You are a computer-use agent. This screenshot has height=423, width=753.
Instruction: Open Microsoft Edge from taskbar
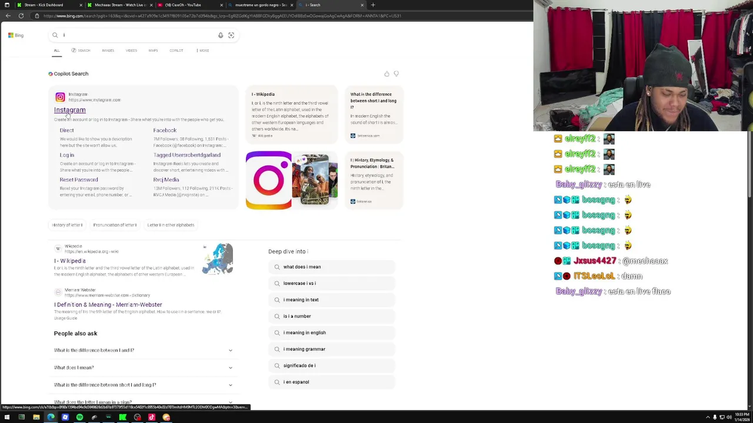pyautogui.click(x=51, y=417)
